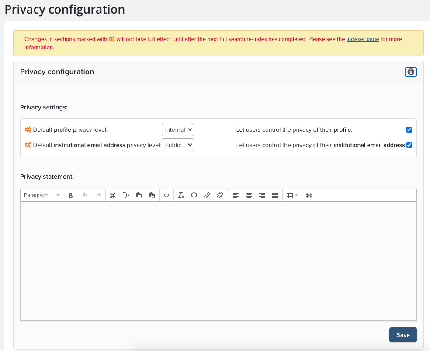Insert a special character (omega icon)
The width and height of the screenshot is (430, 351).
194,195
